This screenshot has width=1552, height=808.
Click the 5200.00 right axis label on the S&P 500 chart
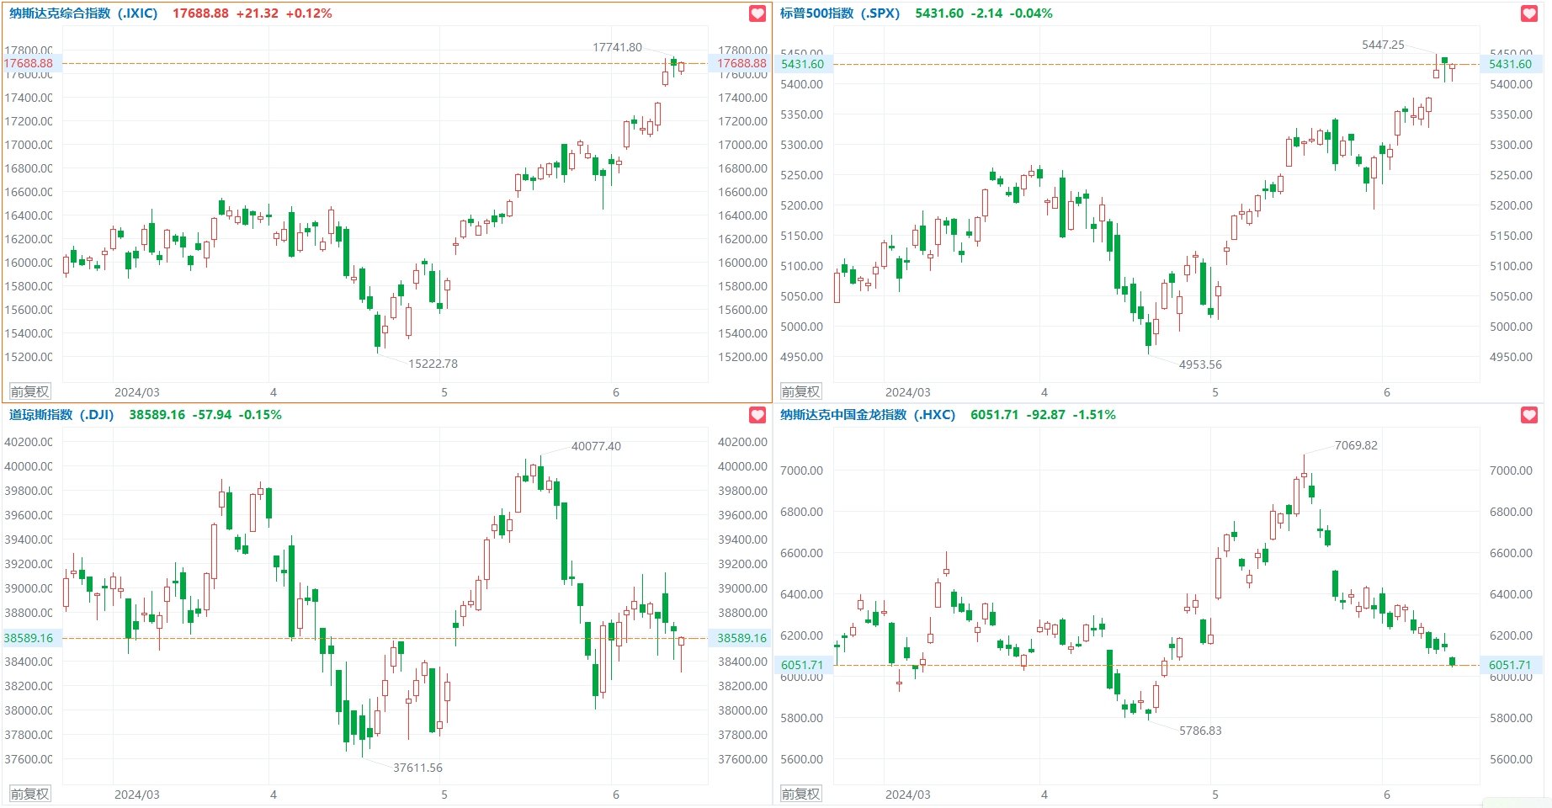coord(1511,205)
